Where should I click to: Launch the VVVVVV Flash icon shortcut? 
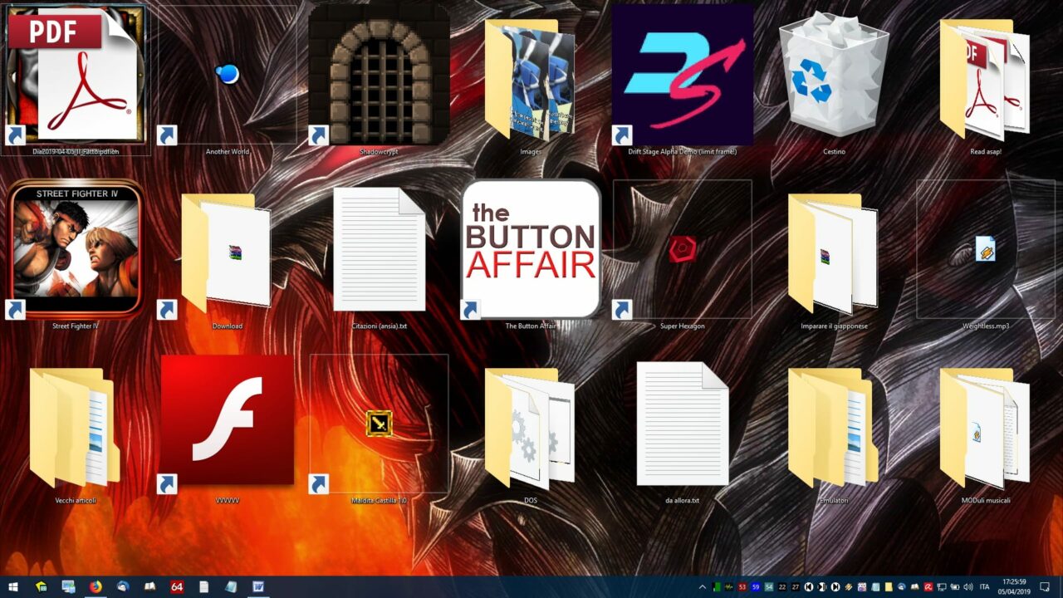227,421
